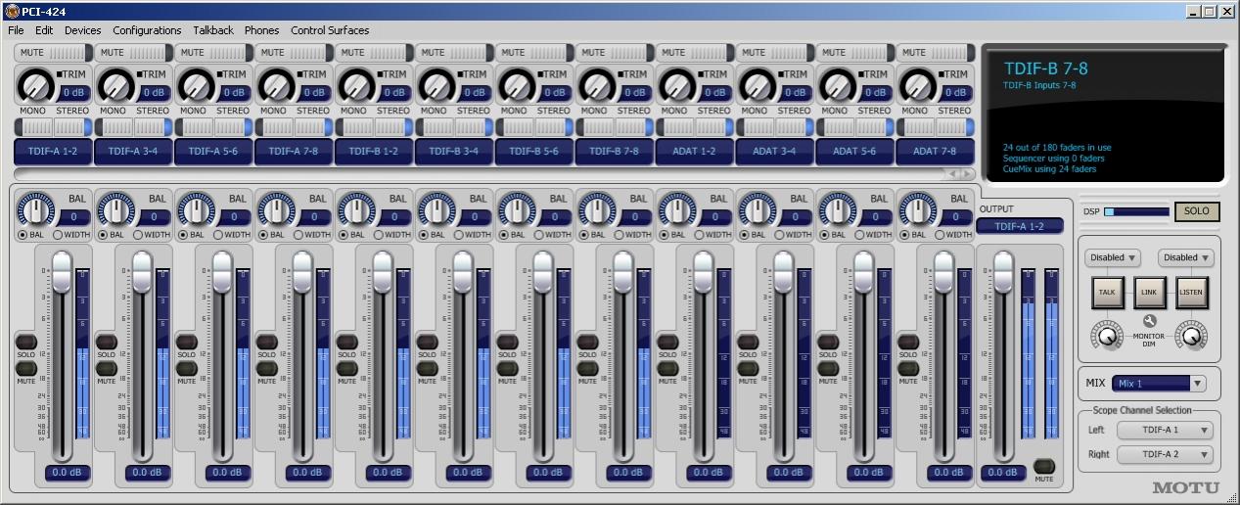Solo the ADAT 3-4 channel strip

point(748,342)
